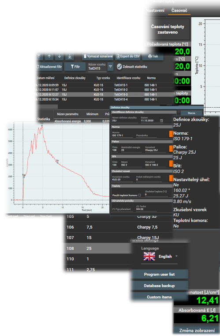Click Změna zobrazení button
The height and width of the screenshot is (336, 220).
(197, 331)
